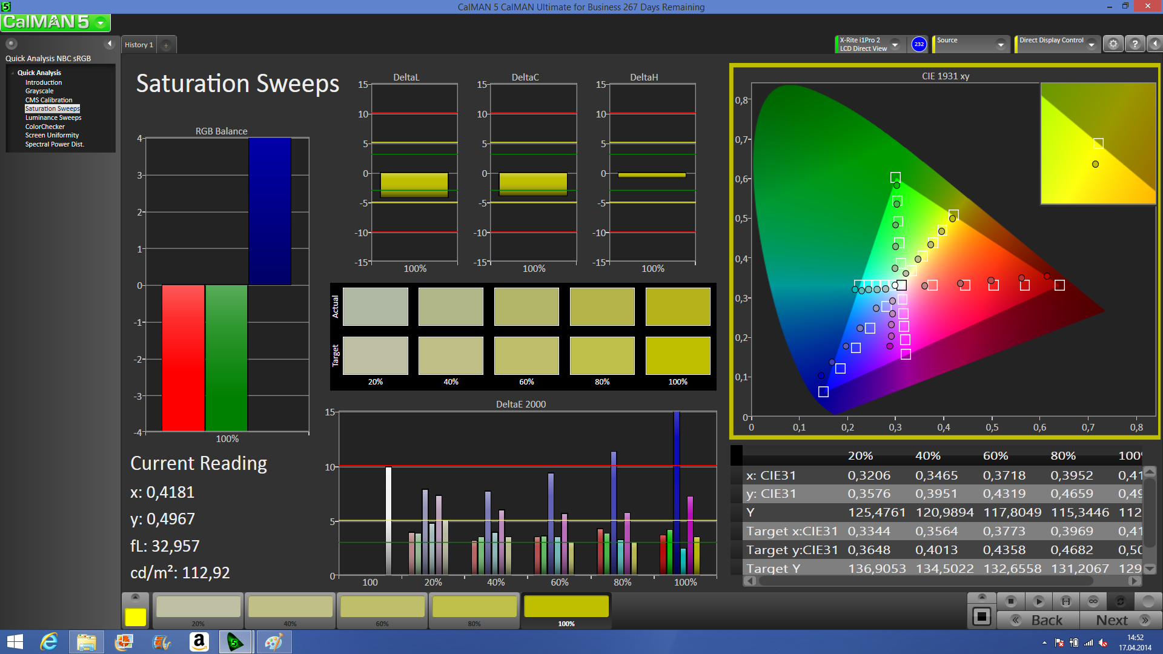The image size is (1163, 654).
Task: Expand the Direct Display Control dropdown
Action: pos(1091,44)
